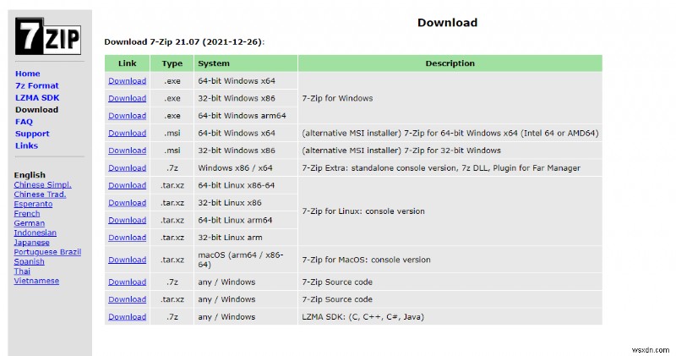
Task: Click the 'System' column header
Action: (246, 63)
